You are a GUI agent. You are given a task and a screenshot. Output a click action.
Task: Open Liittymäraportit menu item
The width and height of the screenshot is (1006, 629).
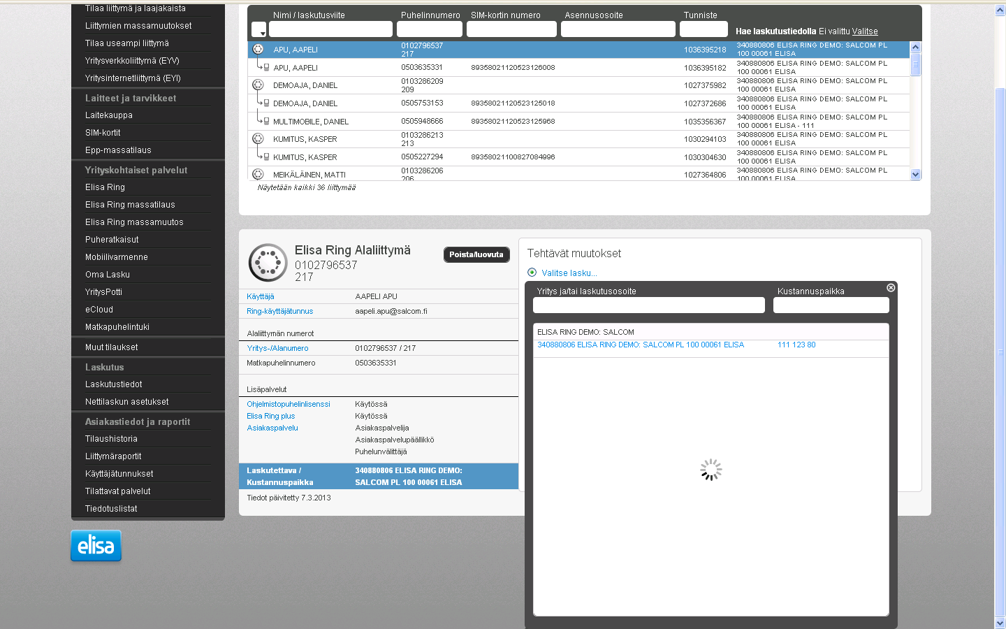113,456
